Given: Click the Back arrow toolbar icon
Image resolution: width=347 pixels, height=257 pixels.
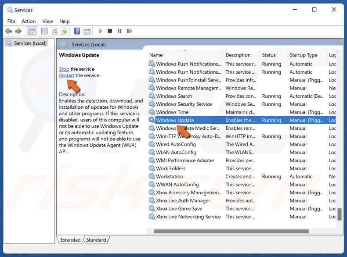Looking at the screenshot, I should click(x=9, y=31).
